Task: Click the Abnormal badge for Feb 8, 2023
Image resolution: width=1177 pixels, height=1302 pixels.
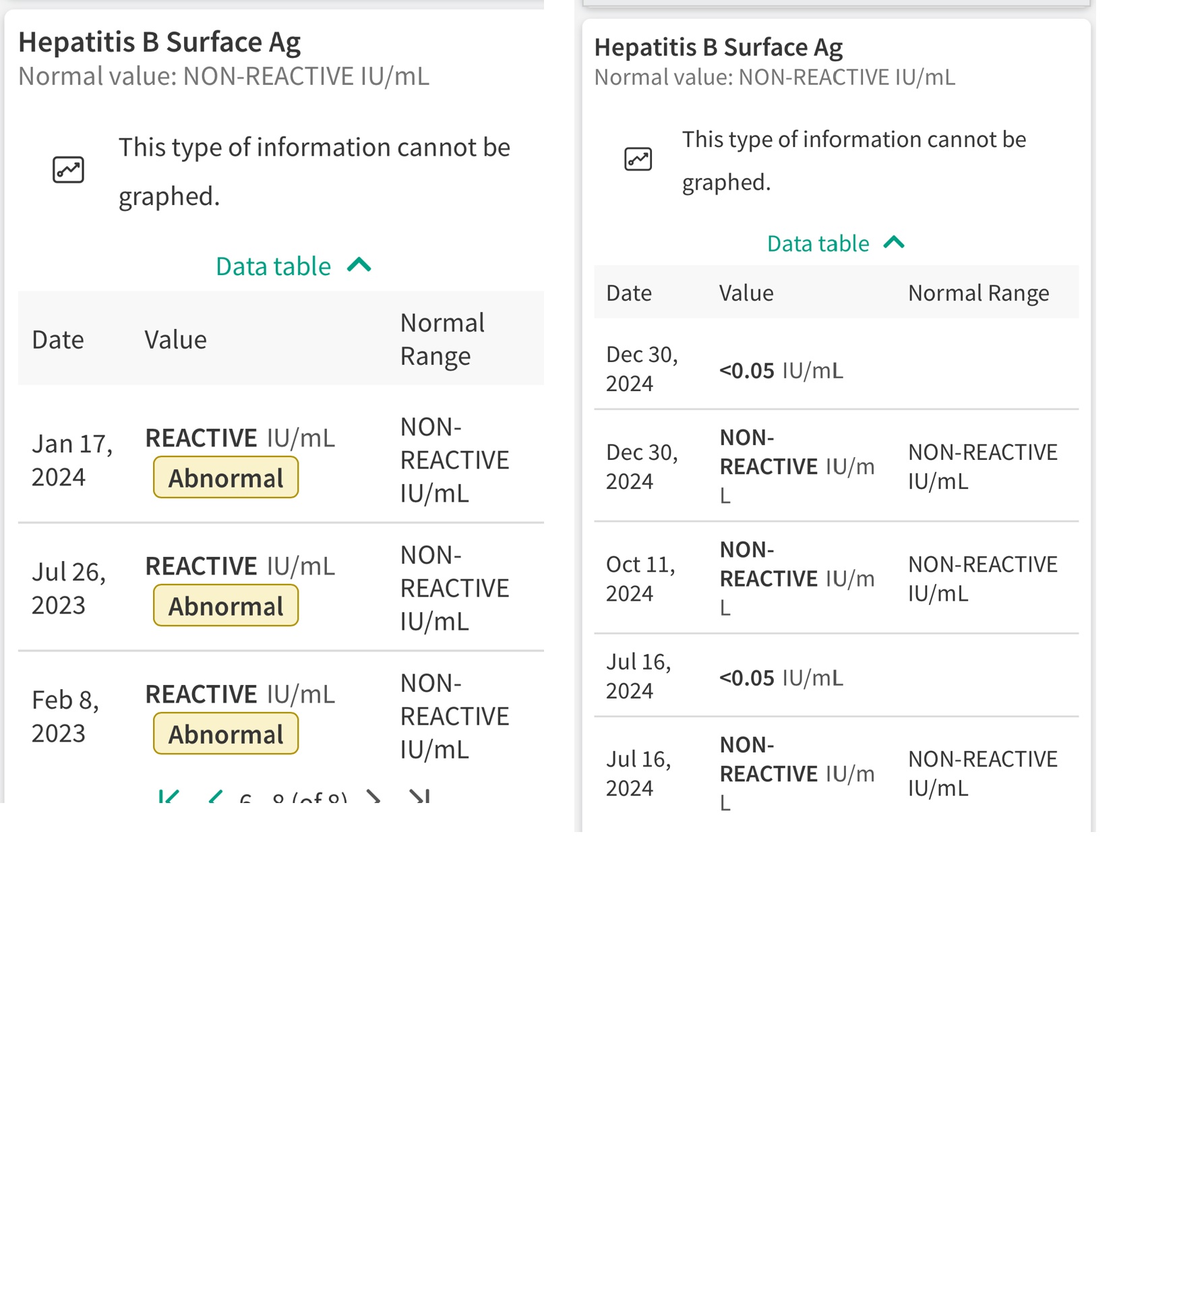Action: pyautogui.click(x=226, y=734)
